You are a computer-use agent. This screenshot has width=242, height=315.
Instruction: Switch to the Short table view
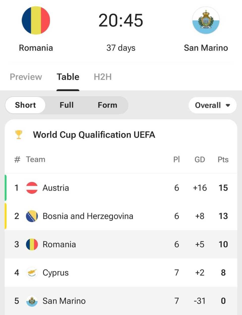pos(25,105)
